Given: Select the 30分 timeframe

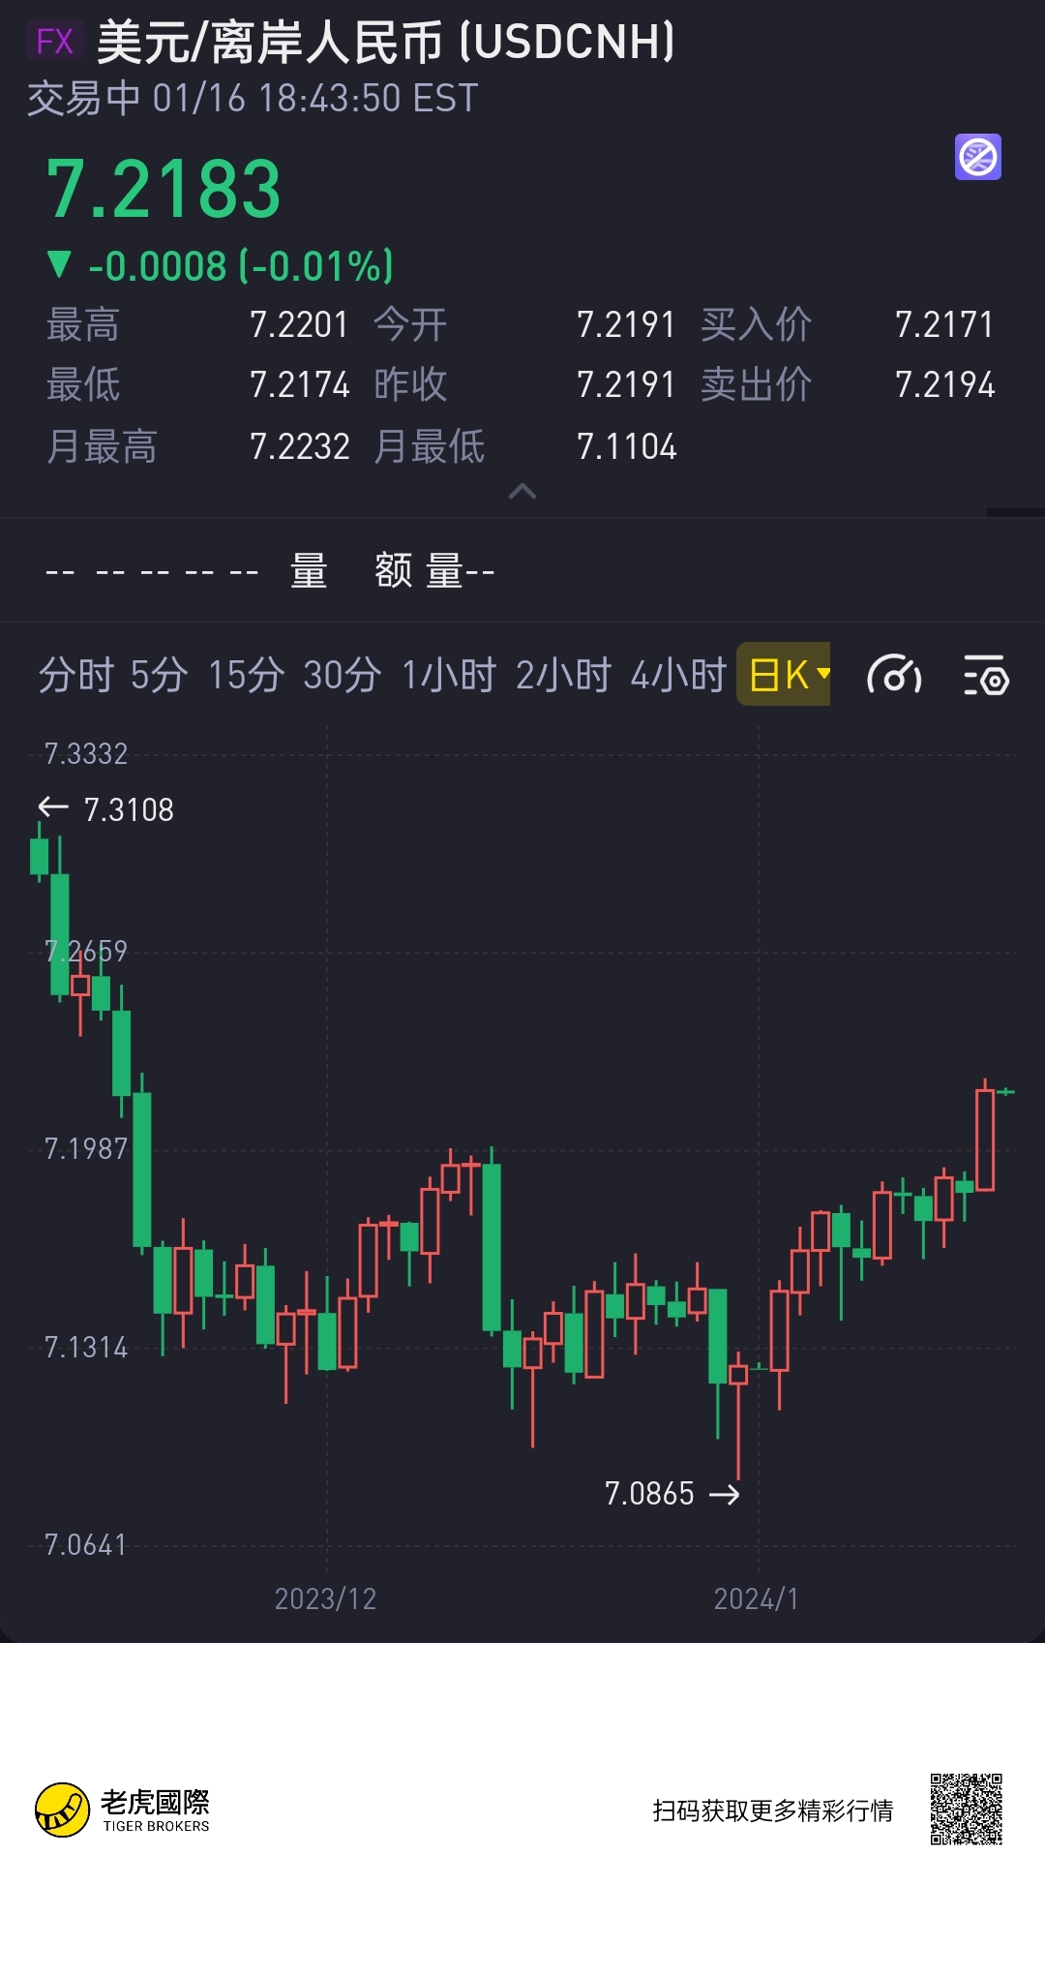Looking at the screenshot, I should [x=343, y=675].
